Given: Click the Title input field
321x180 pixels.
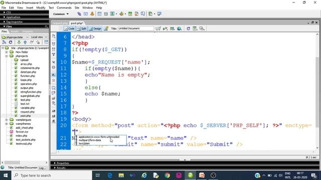Looking at the screenshot, I should pyautogui.click(x=136, y=28).
